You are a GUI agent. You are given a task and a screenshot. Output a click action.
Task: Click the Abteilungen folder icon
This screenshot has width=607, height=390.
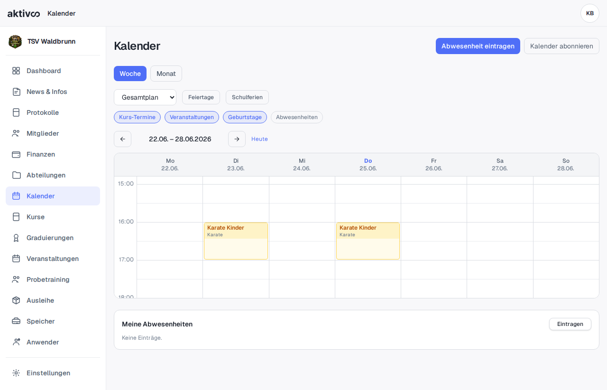[x=16, y=175]
